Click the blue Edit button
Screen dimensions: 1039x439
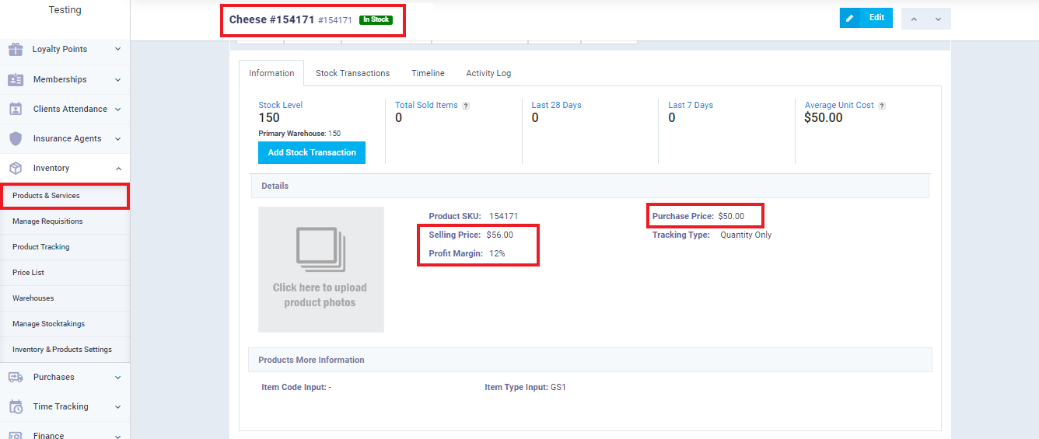pyautogui.click(x=866, y=18)
